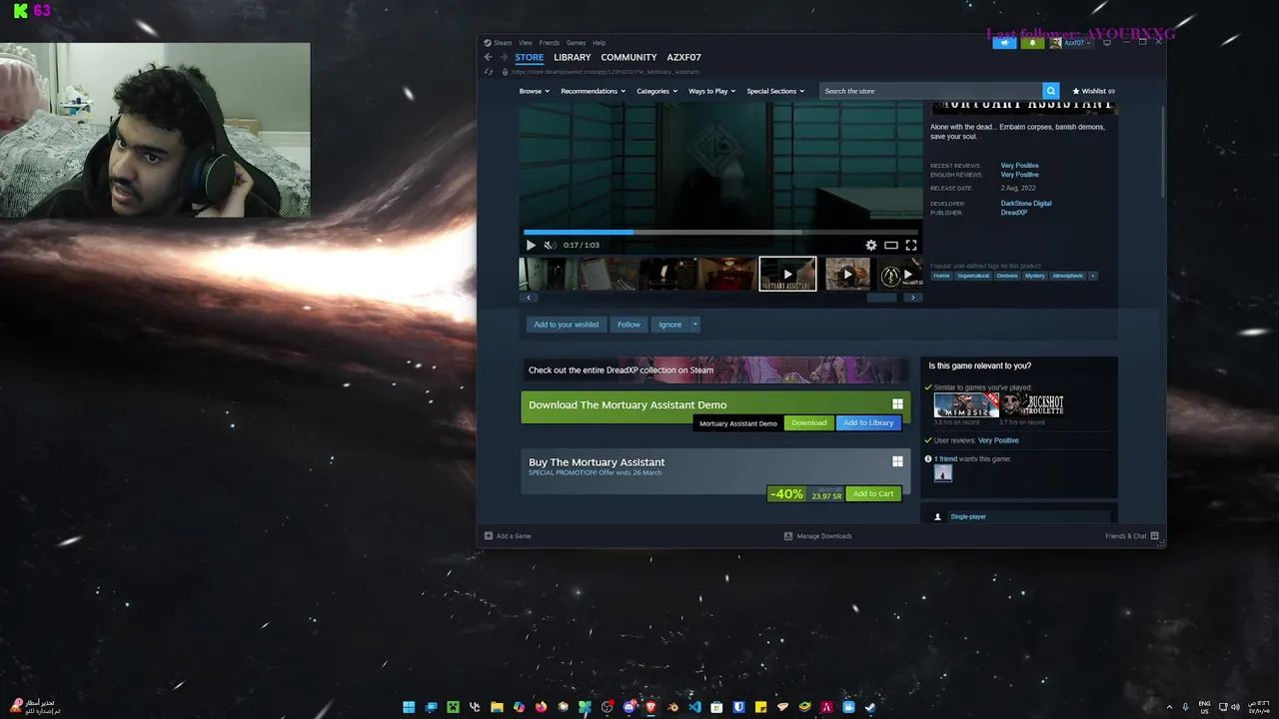Open video settings gear icon
The height and width of the screenshot is (719, 1279).
[871, 245]
